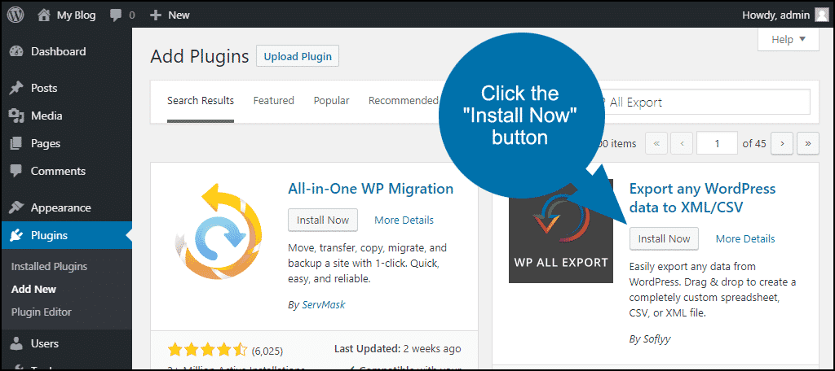Viewport: 835px width, 371px height.
Task: Click the Dashboard gauge icon
Action: pos(16,51)
